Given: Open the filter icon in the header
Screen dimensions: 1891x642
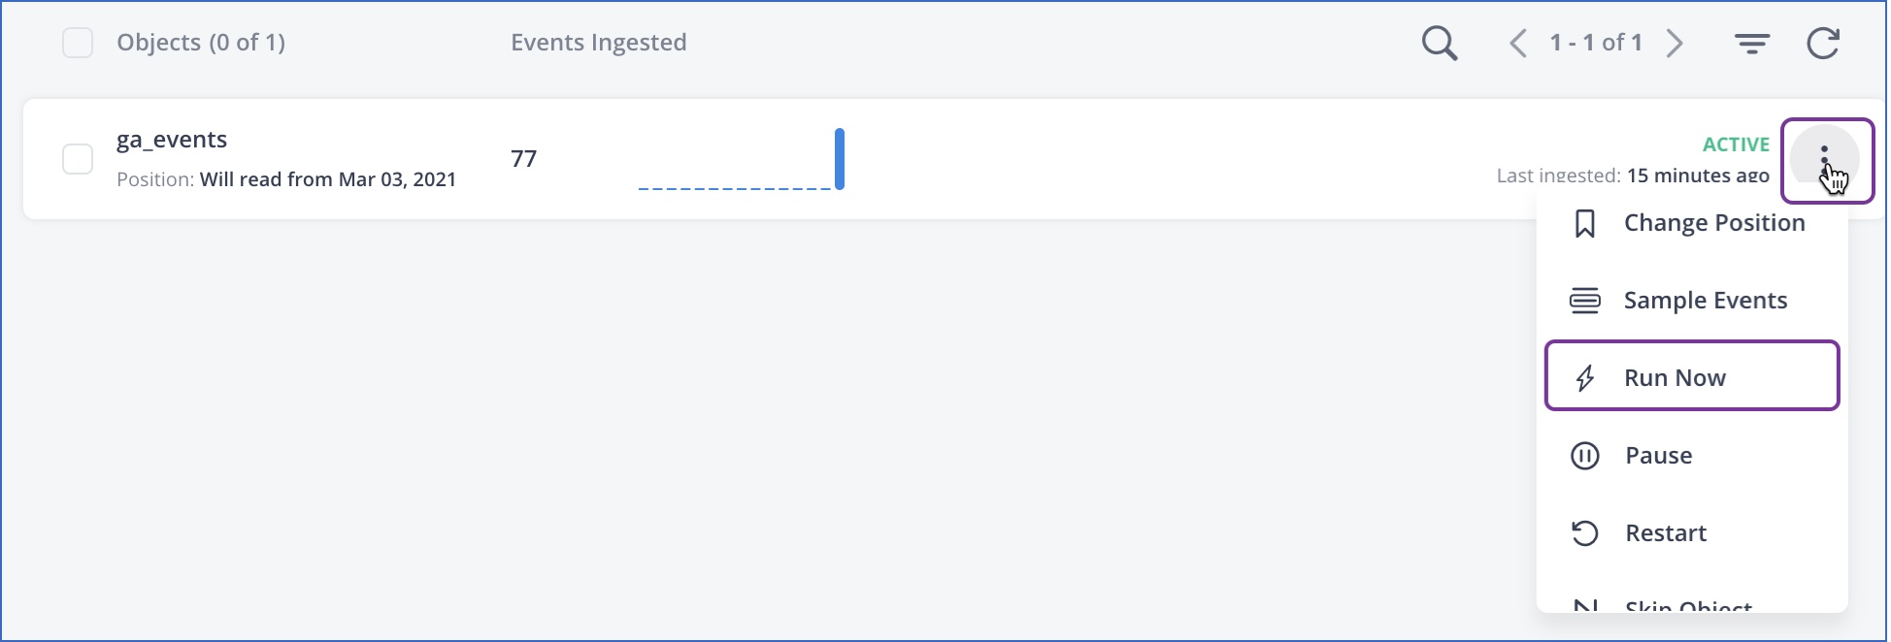Looking at the screenshot, I should (x=1751, y=43).
